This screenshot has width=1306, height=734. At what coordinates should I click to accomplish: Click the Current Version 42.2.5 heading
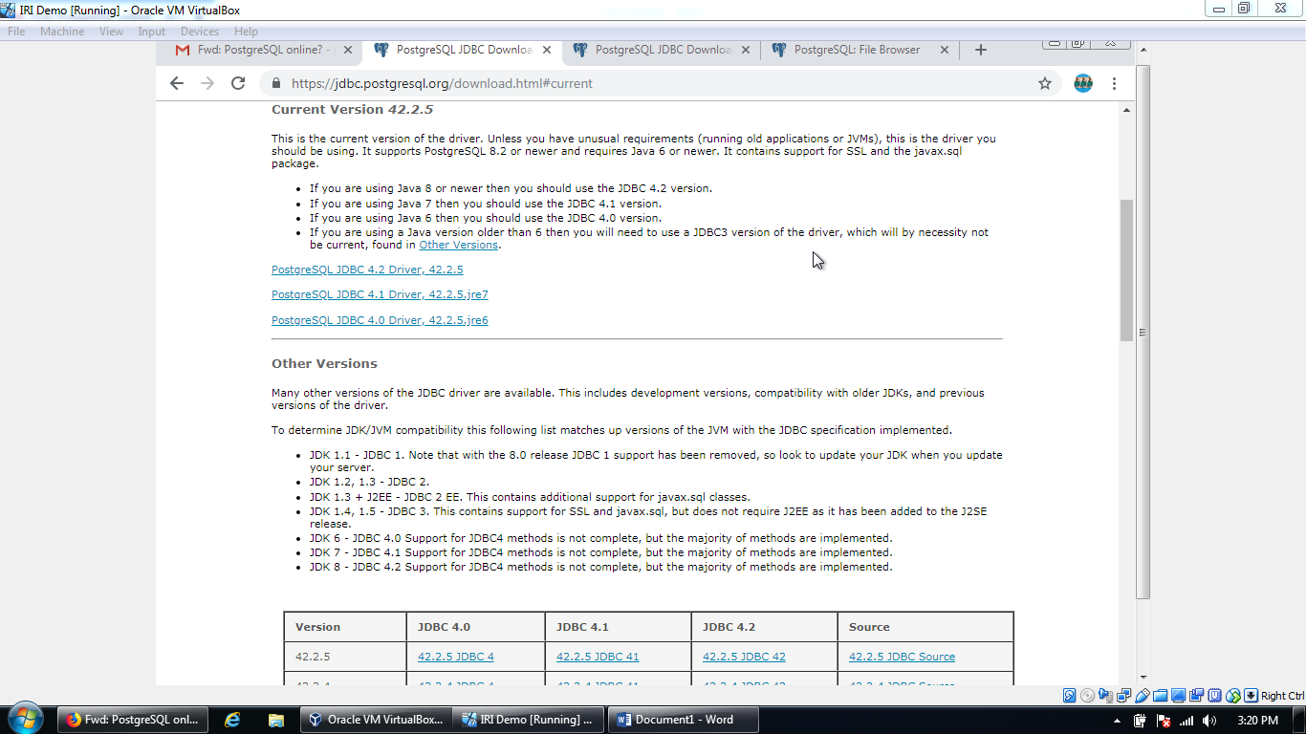coord(352,109)
